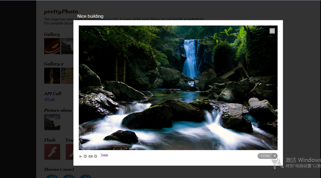Close the lightbox with the CLOSE button

(268, 156)
